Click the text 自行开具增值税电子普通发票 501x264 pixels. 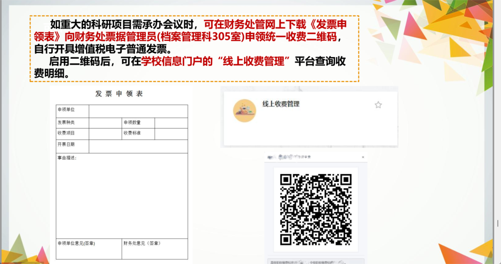pos(101,49)
